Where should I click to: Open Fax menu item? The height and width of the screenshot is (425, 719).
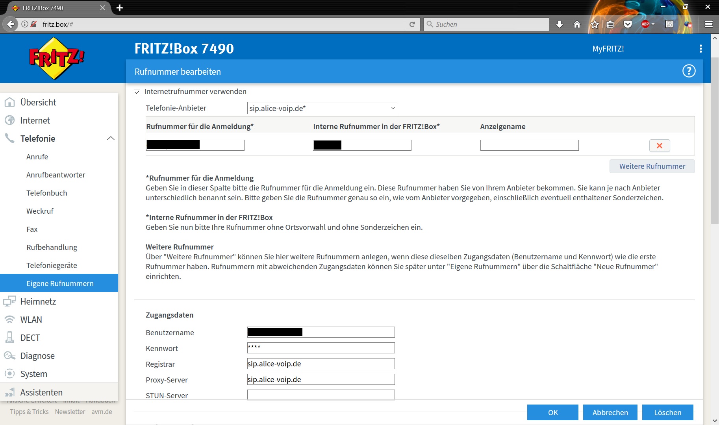click(32, 229)
